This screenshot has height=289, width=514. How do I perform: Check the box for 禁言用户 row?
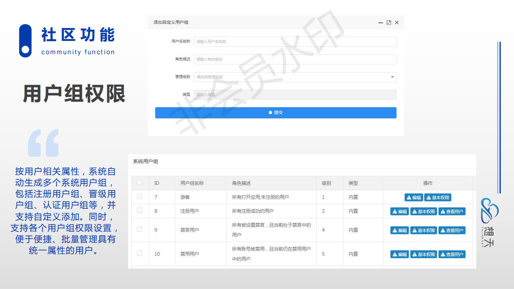[139, 229]
